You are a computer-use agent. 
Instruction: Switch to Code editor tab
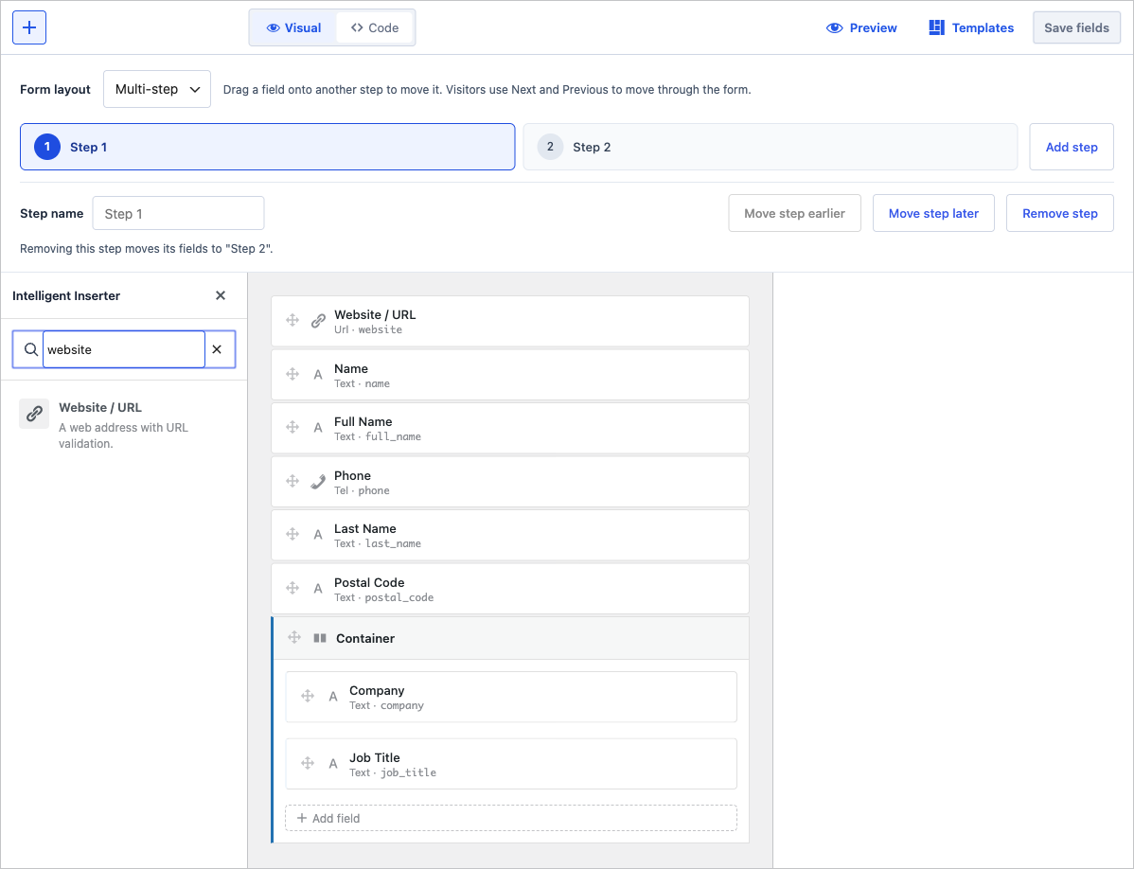point(375,27)
